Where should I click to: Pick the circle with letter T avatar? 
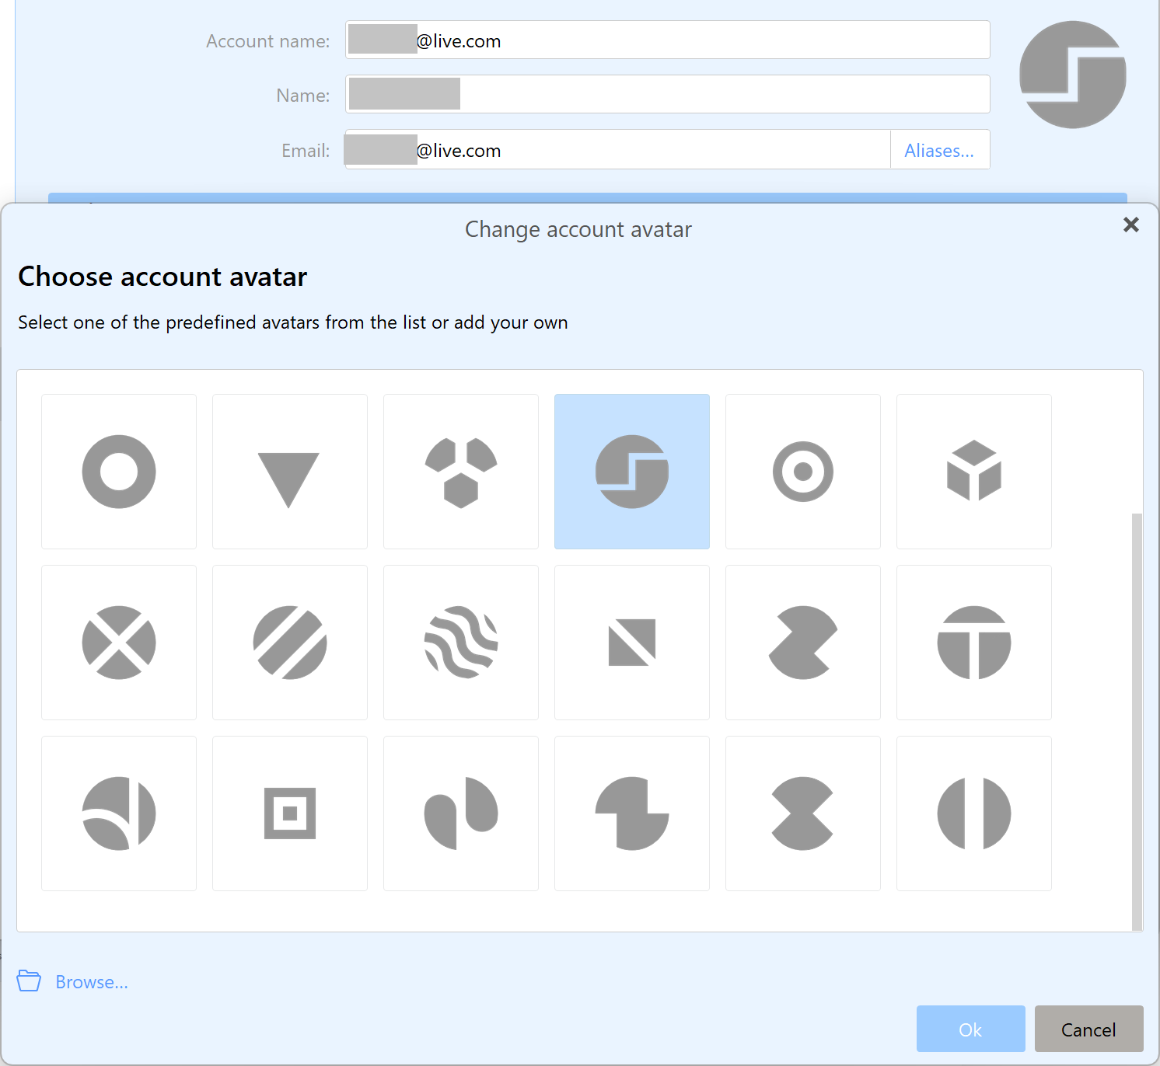tap(973, 643)
